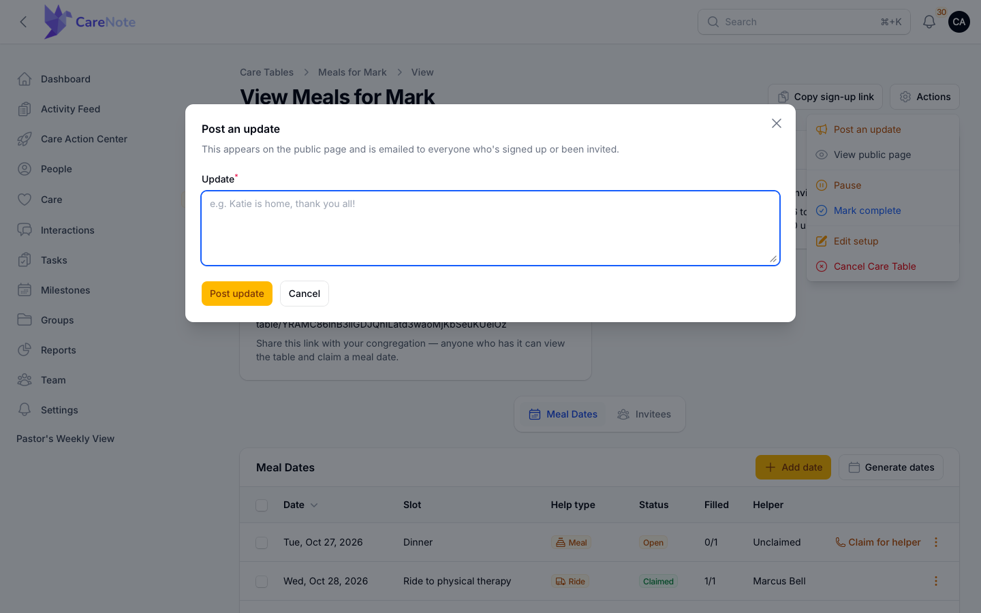Open Settings in the sidebar
981x613 pixels.
coord(59,410)
